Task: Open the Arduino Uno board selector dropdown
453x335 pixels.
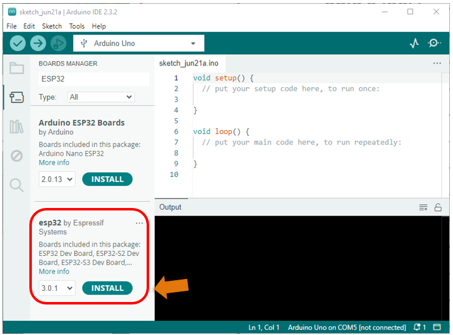Action: click(x=139, y=43)
